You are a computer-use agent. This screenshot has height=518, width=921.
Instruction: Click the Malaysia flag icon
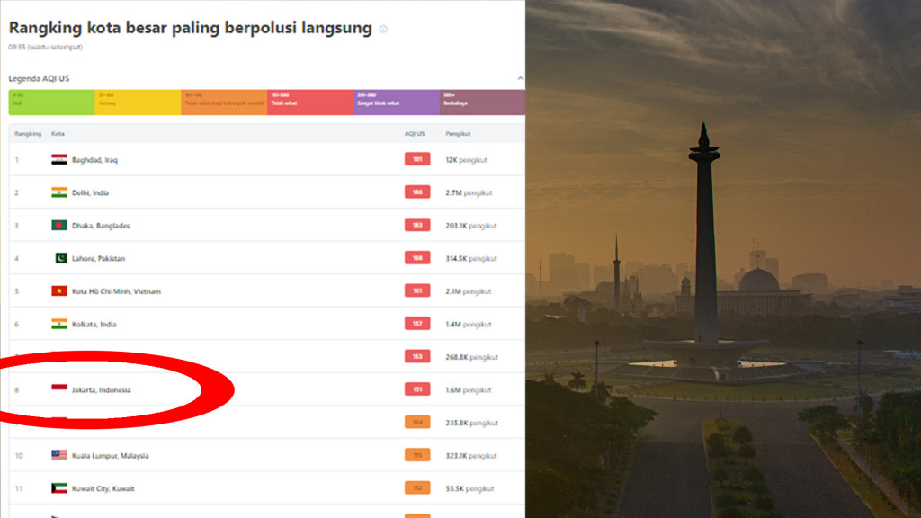(x=58, y=455)
